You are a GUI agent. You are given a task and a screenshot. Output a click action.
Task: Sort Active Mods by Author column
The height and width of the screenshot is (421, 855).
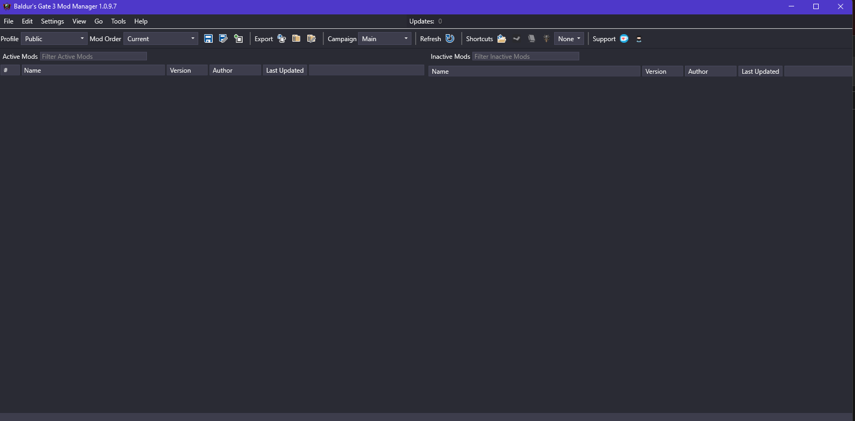pos(235,70)
